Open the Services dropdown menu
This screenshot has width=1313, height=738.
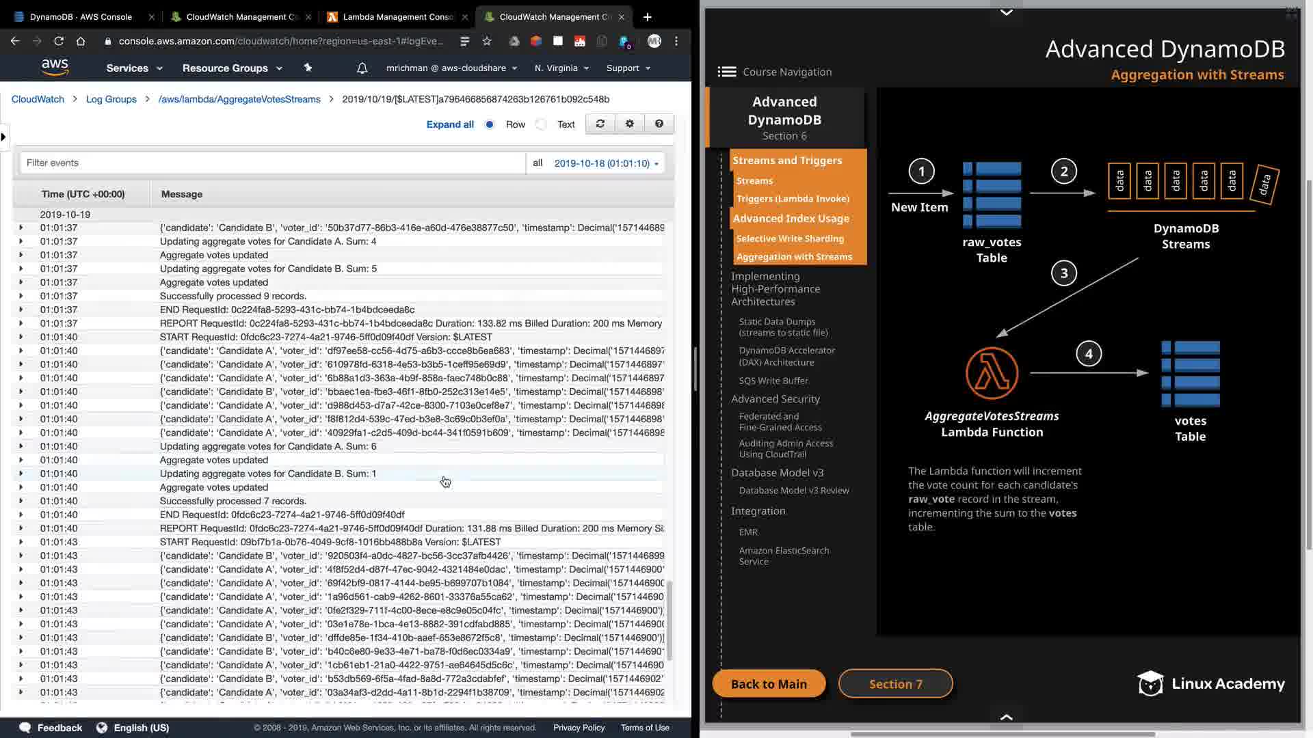pyautogui.click(x=134, y=68)
